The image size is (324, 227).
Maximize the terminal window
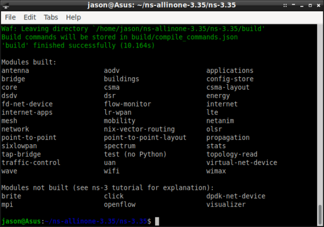coord(307,5)
